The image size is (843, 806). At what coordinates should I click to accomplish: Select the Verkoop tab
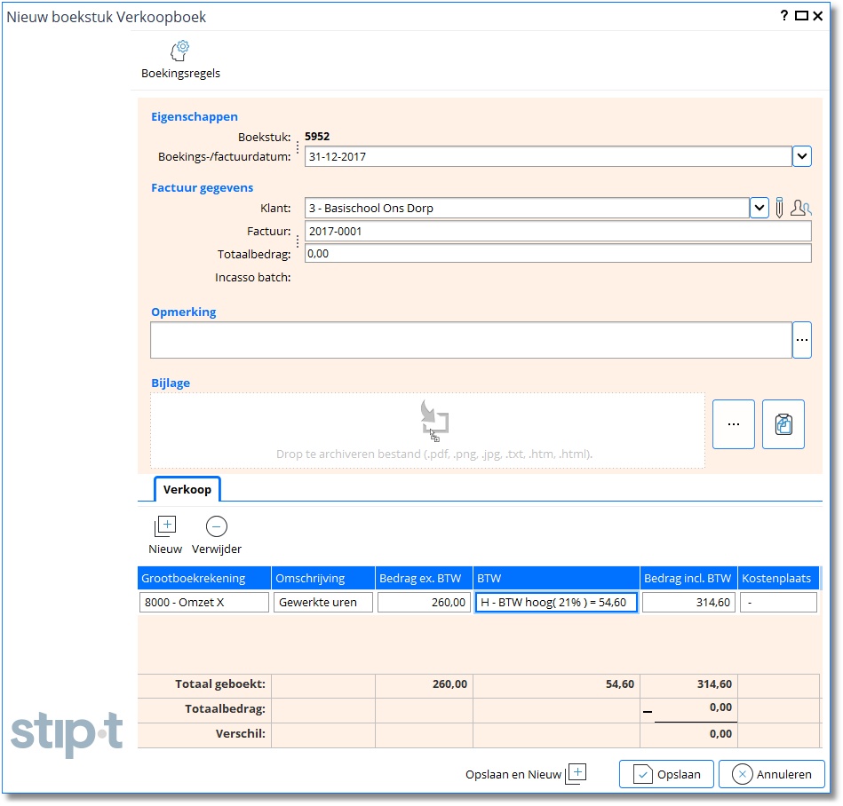[187, 489]
